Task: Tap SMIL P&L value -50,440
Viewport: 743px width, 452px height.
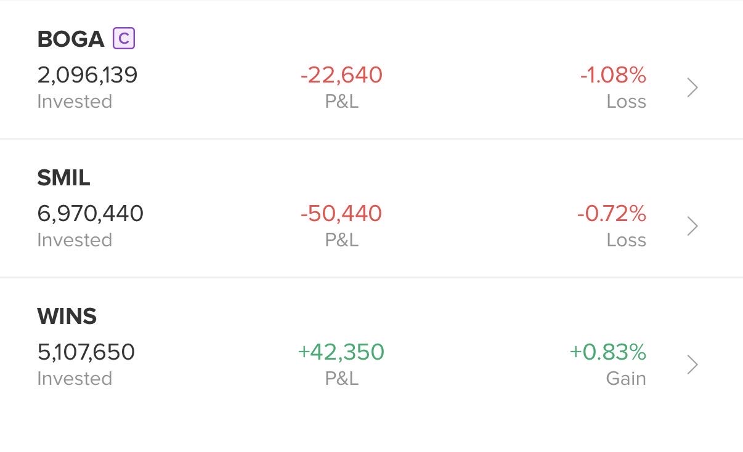Action: (x=341, y=214)
